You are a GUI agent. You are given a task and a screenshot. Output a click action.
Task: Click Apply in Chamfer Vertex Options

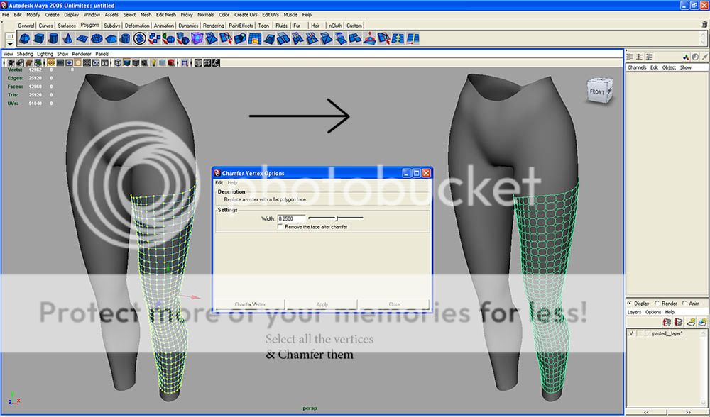click(x=322, y=304)
